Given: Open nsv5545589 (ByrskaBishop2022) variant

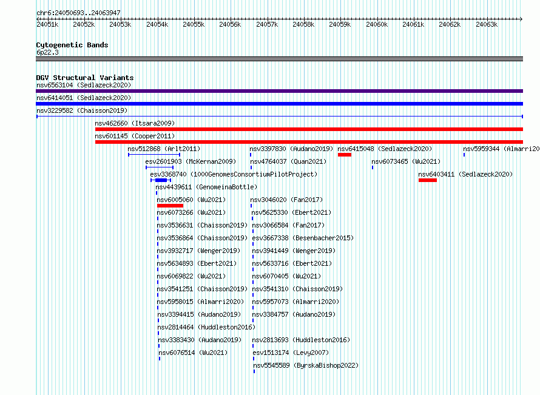Looking at the screenshot, I should (x=306, y=365).
